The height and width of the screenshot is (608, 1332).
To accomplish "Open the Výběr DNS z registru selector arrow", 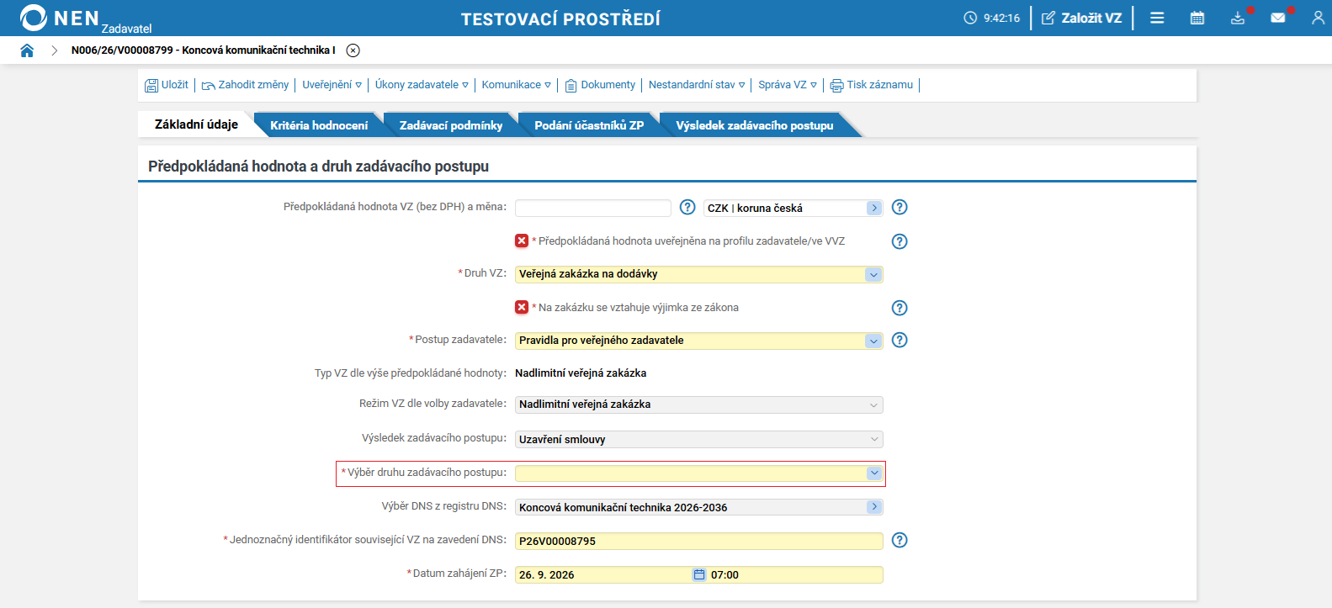I will (874, 507).
